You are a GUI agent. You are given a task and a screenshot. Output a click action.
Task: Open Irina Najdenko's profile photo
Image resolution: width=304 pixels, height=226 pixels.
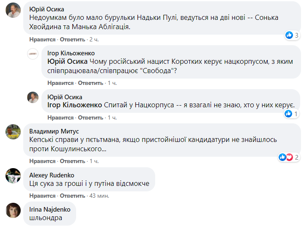point(13,210)
